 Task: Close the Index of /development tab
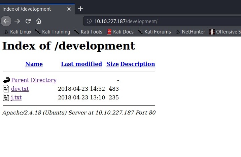(69, 9)
